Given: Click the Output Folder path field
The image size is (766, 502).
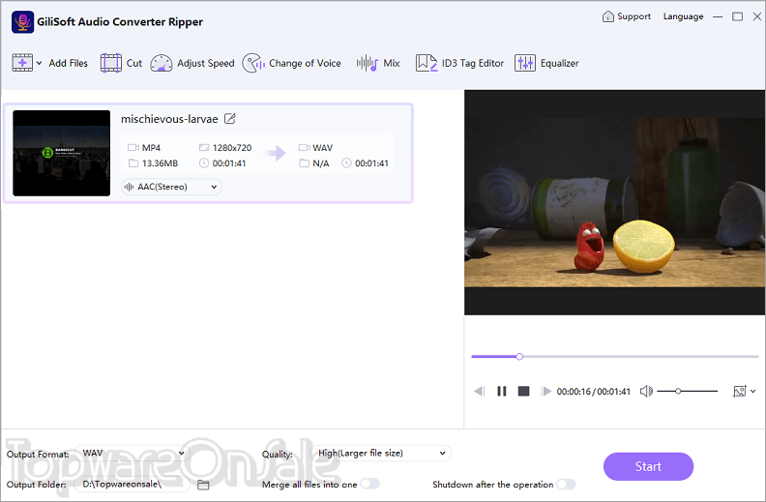Looking at the screenshot, I should click(133, 484).
